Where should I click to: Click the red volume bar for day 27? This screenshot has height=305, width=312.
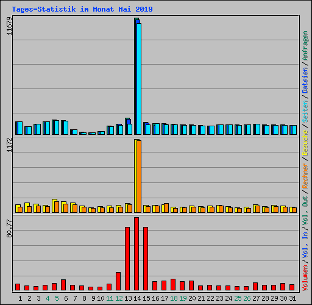255,286
